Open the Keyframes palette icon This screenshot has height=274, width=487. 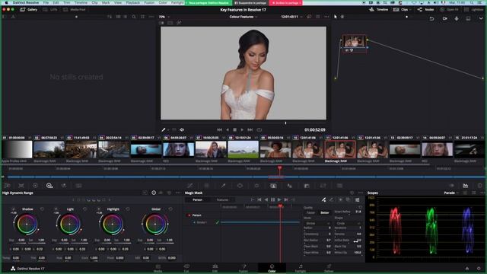(x=451, y=186)
